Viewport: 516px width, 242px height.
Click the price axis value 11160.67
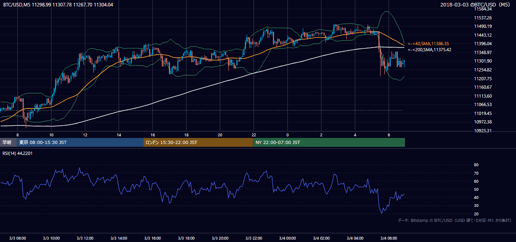[x=483, y=87]
